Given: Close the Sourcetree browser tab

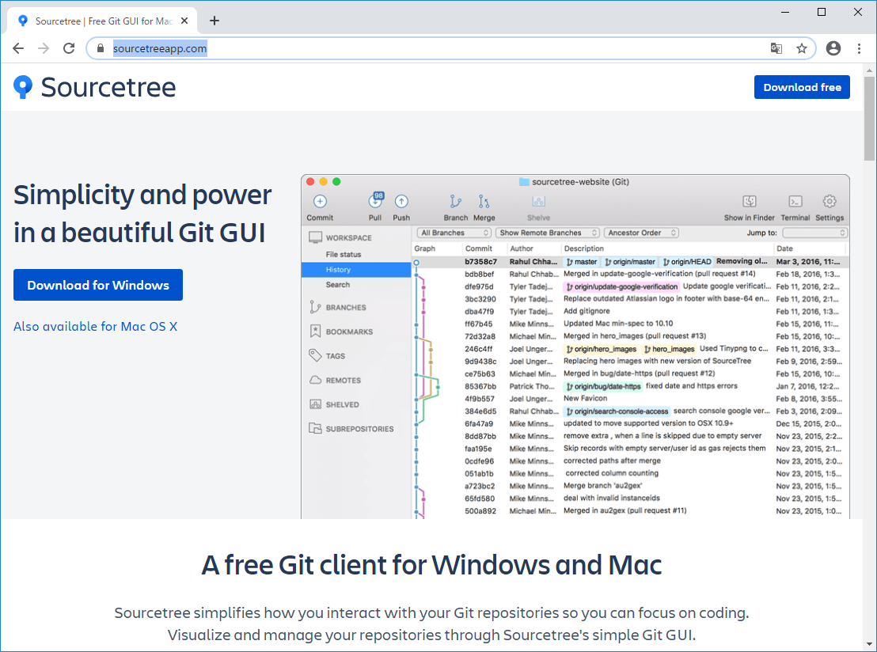Looking at the screenshot, I should click(x=184, y=21).
